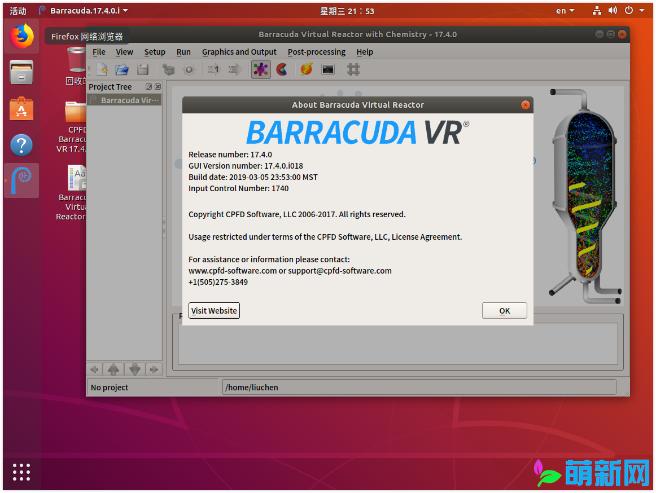656x493 pixels.
Task: Create a new project
Action: [x=102, y=69]
